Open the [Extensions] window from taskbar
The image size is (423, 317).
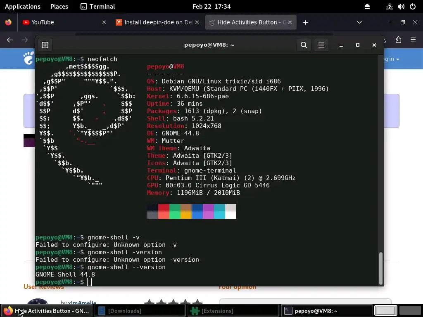[233, 311]
